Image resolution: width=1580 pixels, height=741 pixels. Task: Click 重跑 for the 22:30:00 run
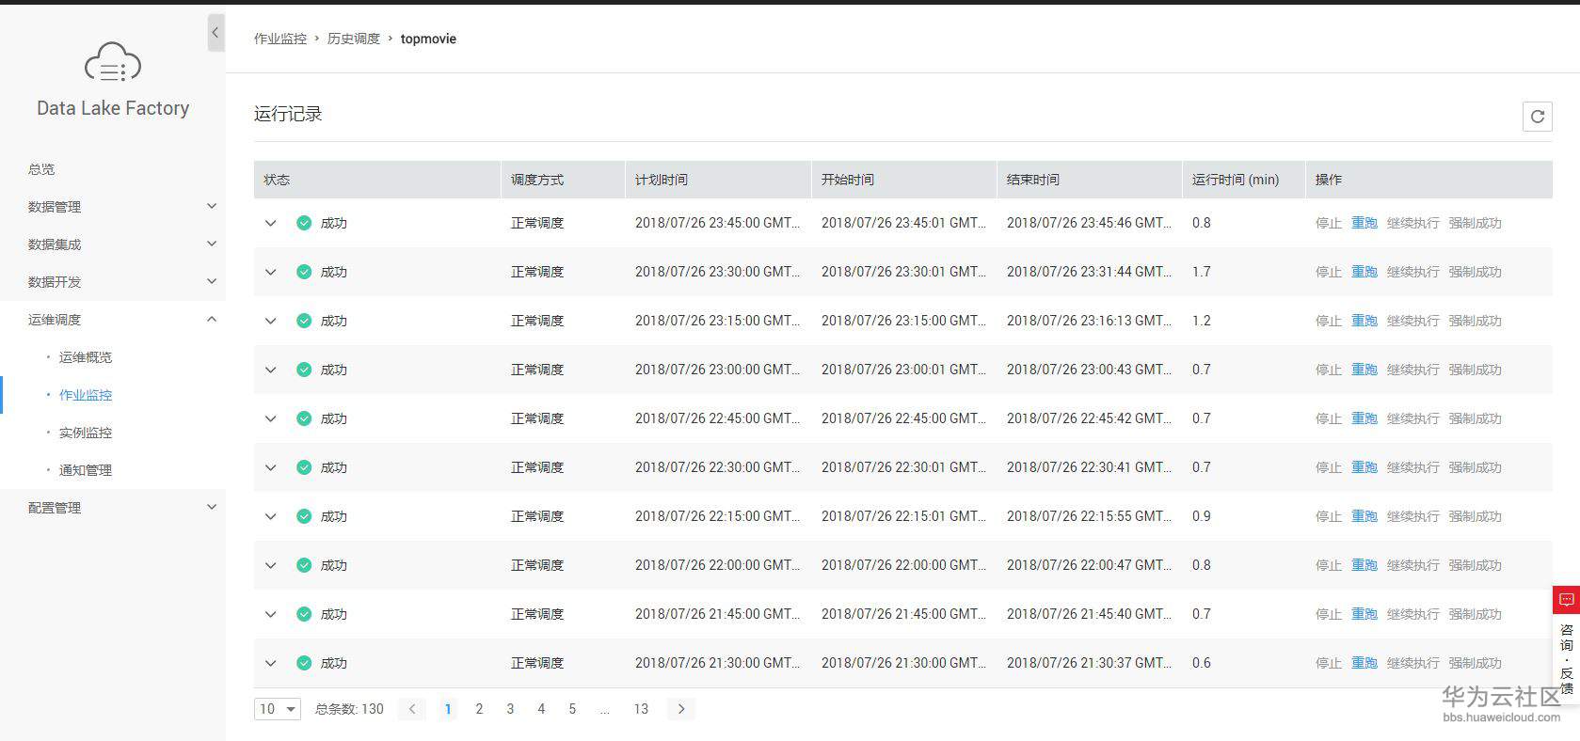[x=1365, y=467]
